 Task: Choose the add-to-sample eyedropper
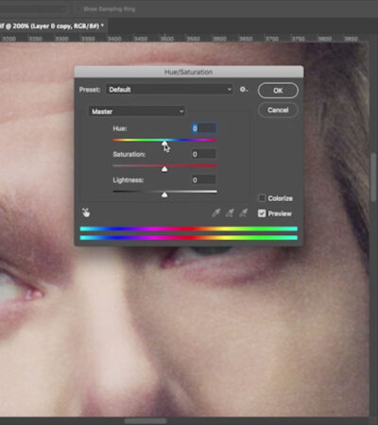(230, 213)
